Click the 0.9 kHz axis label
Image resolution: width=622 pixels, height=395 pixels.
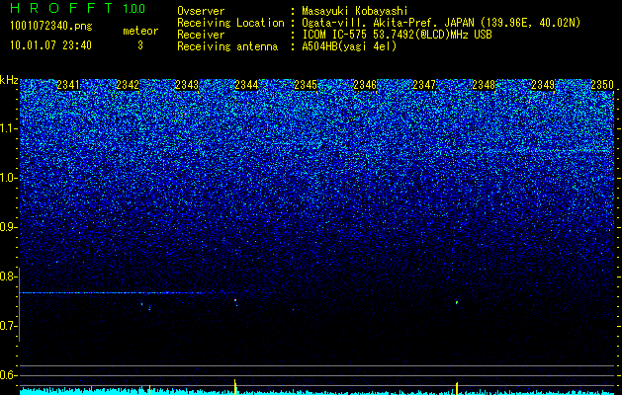coord(9,227)
